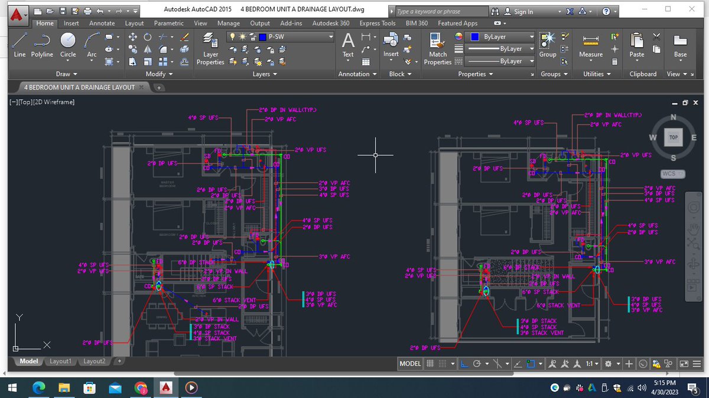
Task: Open File Explorer in taskbar
Action: (63, 388)
